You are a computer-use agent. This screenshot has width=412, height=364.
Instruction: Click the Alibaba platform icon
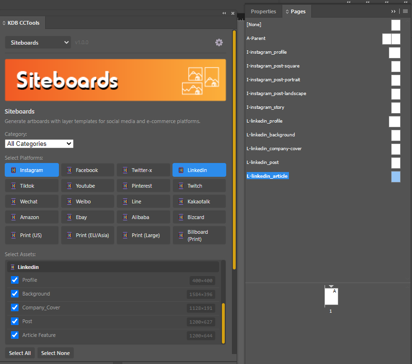point(125,217)
